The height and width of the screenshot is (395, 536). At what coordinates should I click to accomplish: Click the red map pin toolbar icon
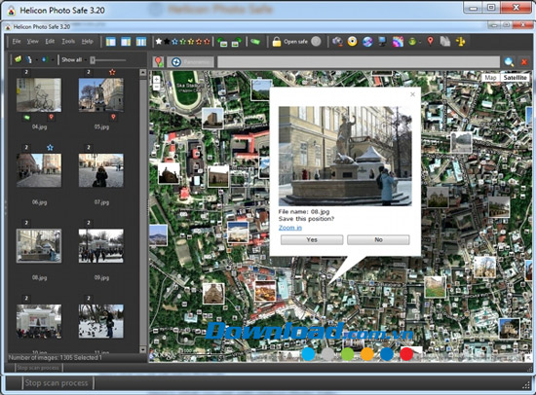(x=430, y=41)
